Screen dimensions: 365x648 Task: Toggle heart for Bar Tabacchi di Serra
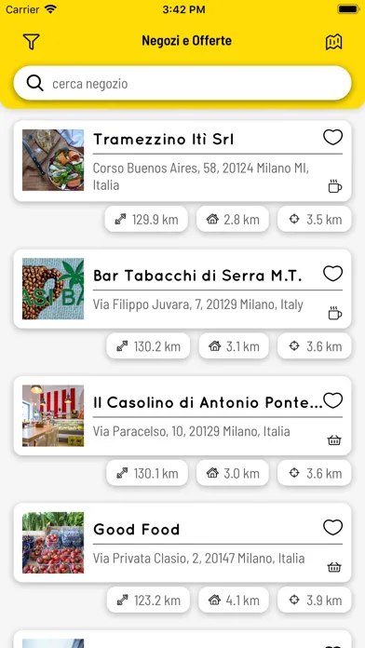point(332,274)
